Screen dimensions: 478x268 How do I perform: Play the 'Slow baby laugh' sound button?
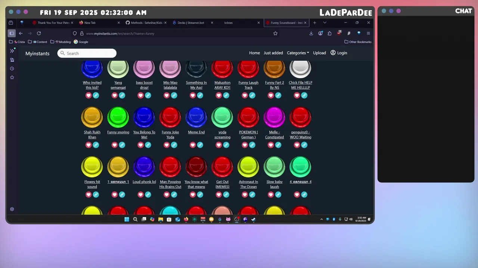tap(274, 166)
